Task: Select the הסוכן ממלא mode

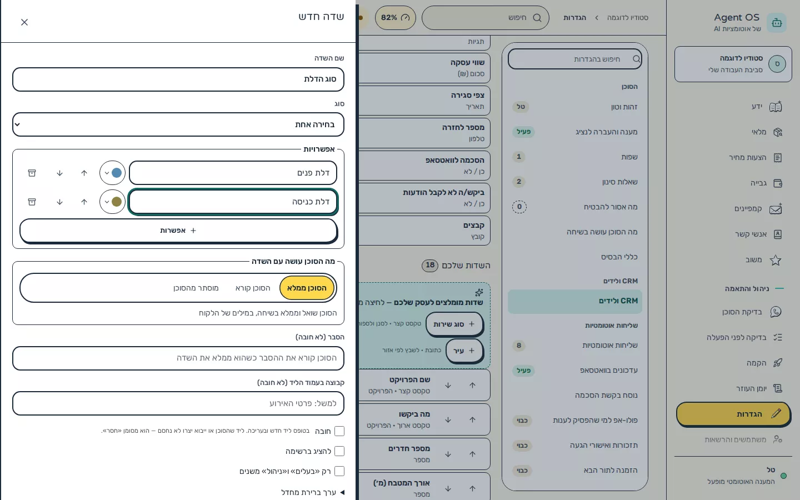Action: click(x=307, y=288)
